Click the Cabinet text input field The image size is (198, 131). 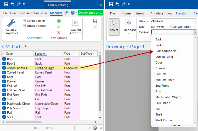[x=172, y=32]
